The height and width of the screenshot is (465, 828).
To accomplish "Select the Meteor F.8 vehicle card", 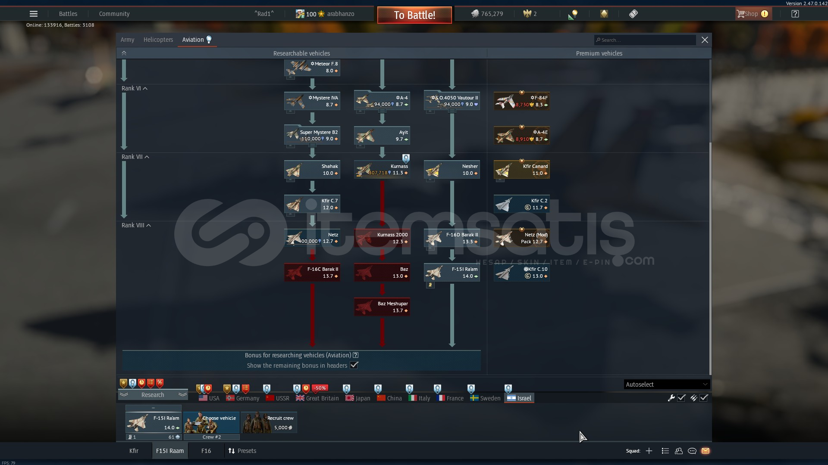I will point(312,68).
